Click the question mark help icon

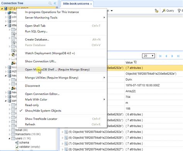click(x=179, y=11)
